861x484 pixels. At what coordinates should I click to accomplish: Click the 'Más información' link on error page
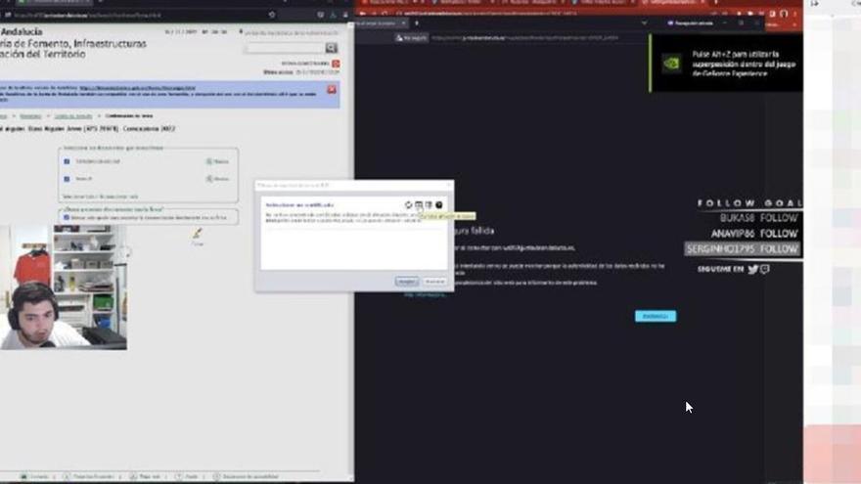click(425, 294)
